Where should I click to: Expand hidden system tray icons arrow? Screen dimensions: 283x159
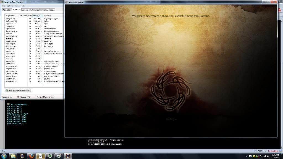(247, 156)
